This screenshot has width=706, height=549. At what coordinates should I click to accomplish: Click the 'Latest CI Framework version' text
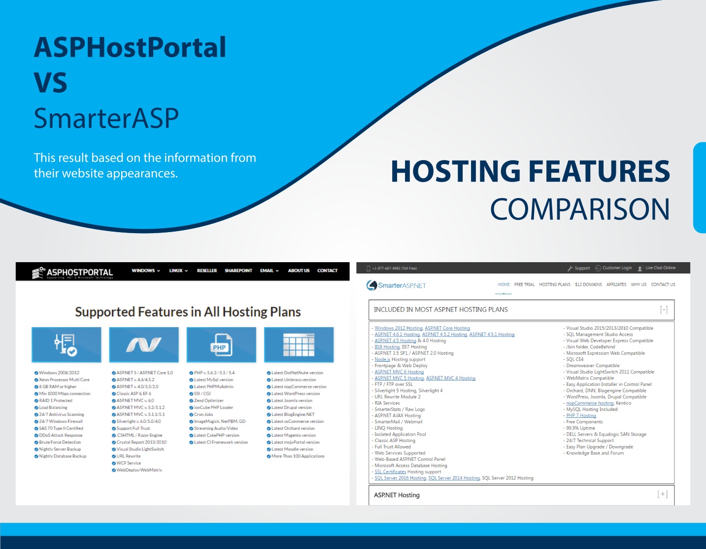[x=221, y=443]
